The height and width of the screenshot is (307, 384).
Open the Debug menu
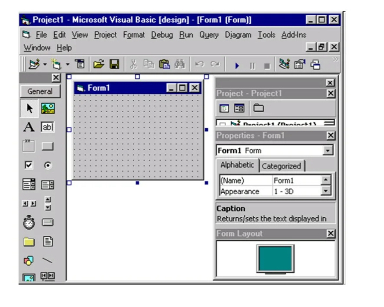[x=162, y=35]
